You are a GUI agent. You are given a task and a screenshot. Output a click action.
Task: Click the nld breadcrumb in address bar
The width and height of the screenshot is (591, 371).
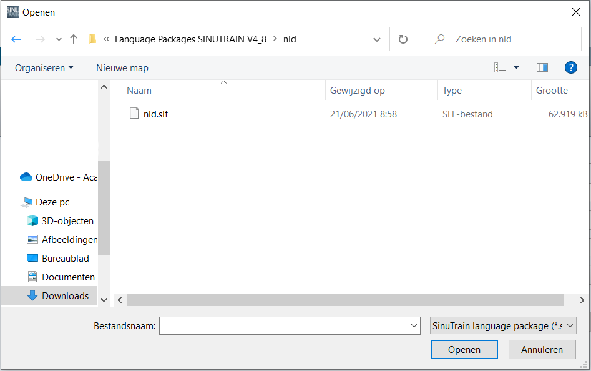[290, 39]
